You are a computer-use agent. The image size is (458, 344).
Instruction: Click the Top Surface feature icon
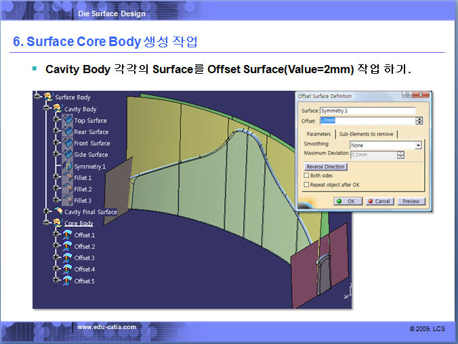[x=67, y=121]
